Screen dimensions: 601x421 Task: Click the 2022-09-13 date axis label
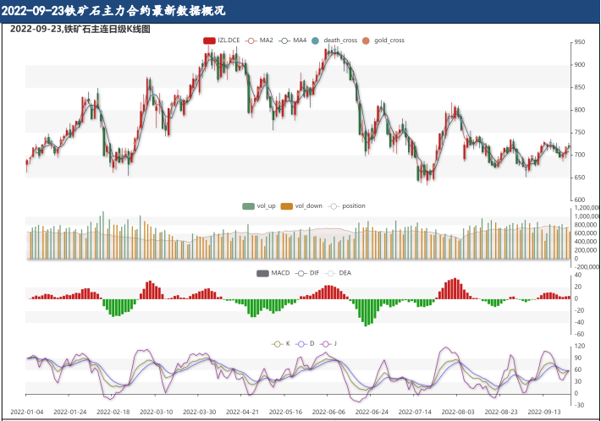point(543,412)
